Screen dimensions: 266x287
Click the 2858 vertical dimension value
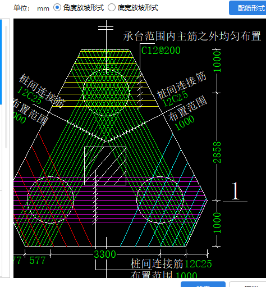point(217,152)
